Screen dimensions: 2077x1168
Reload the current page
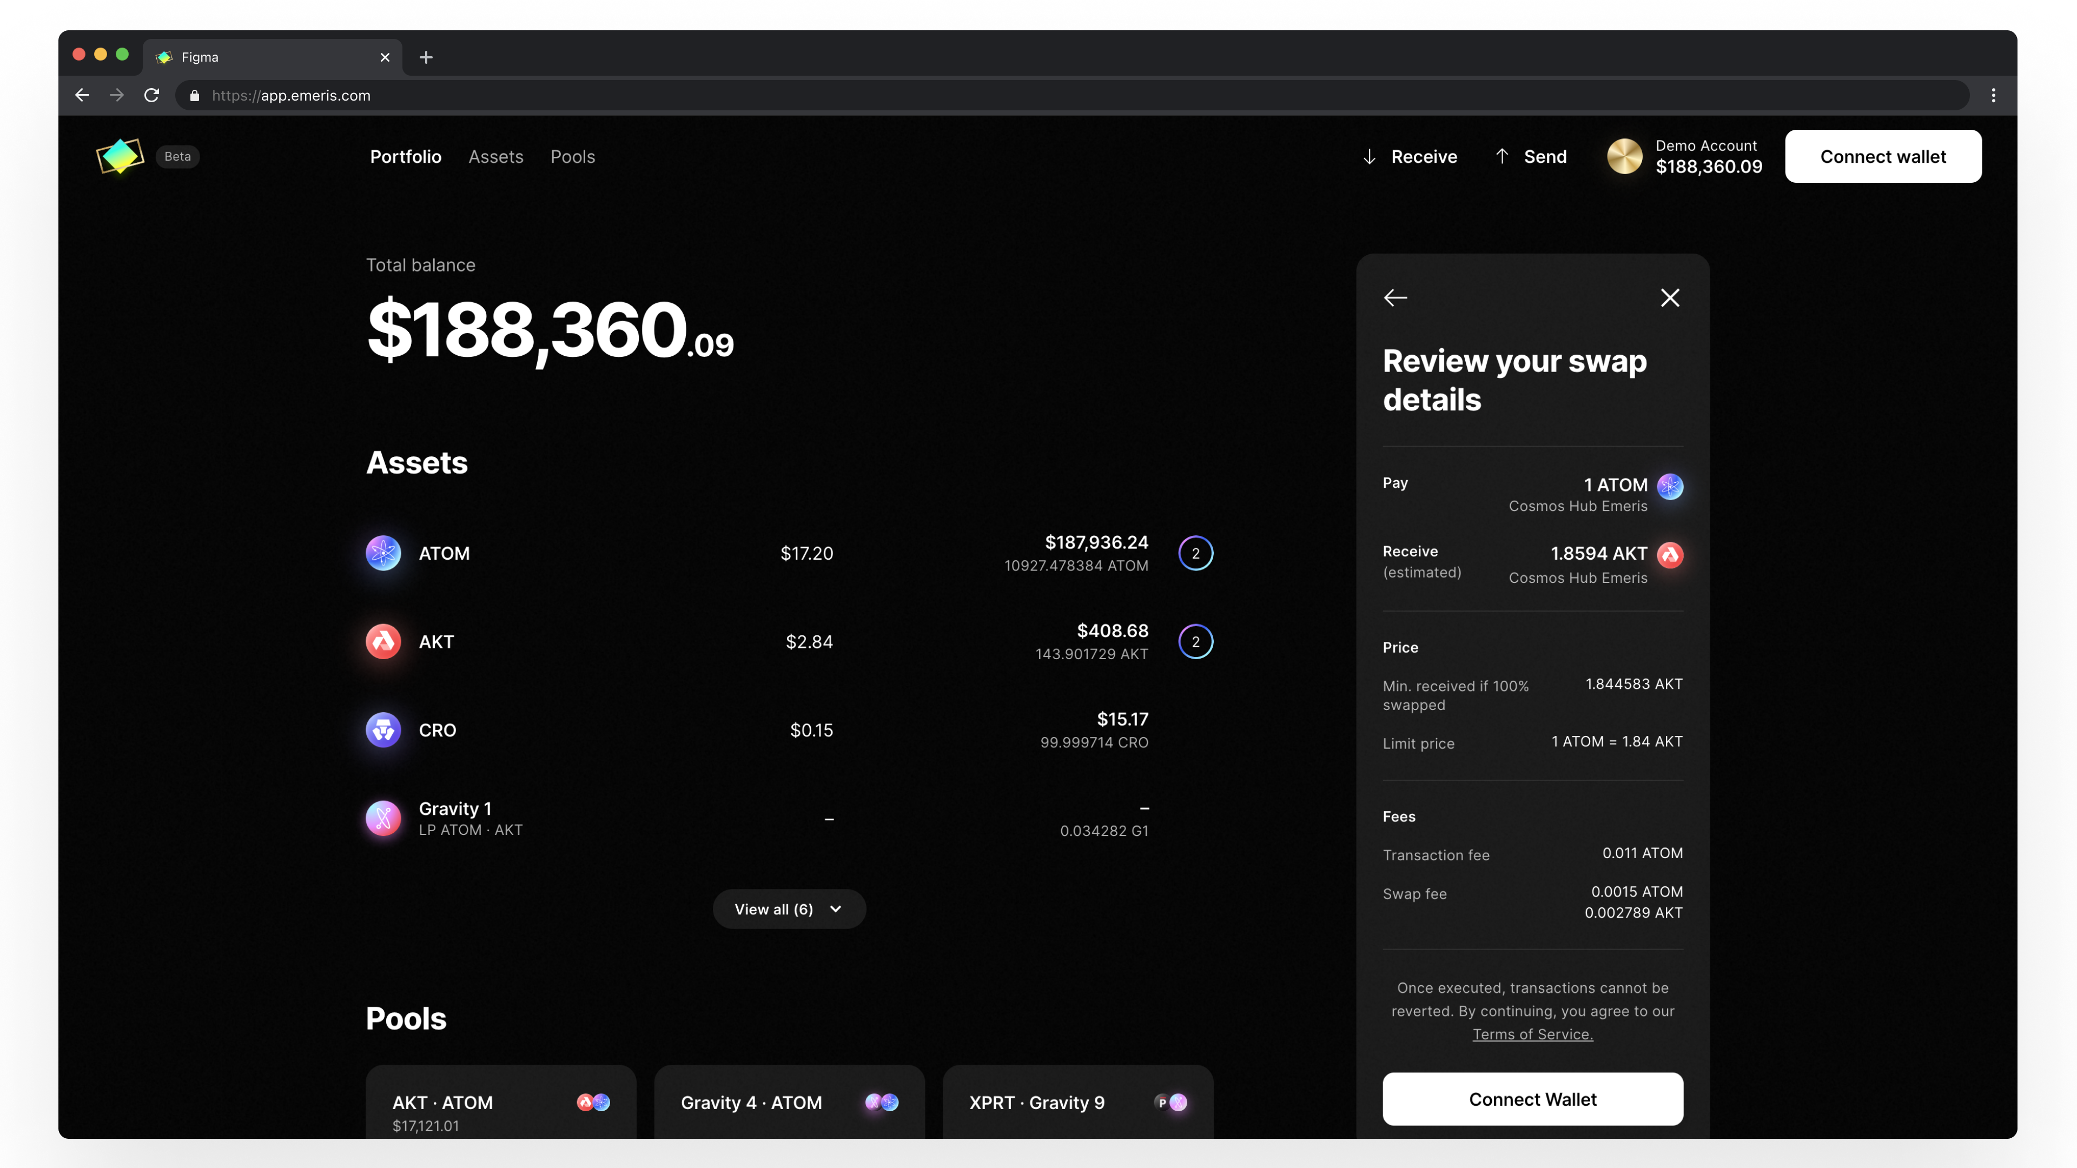point(151,95)
